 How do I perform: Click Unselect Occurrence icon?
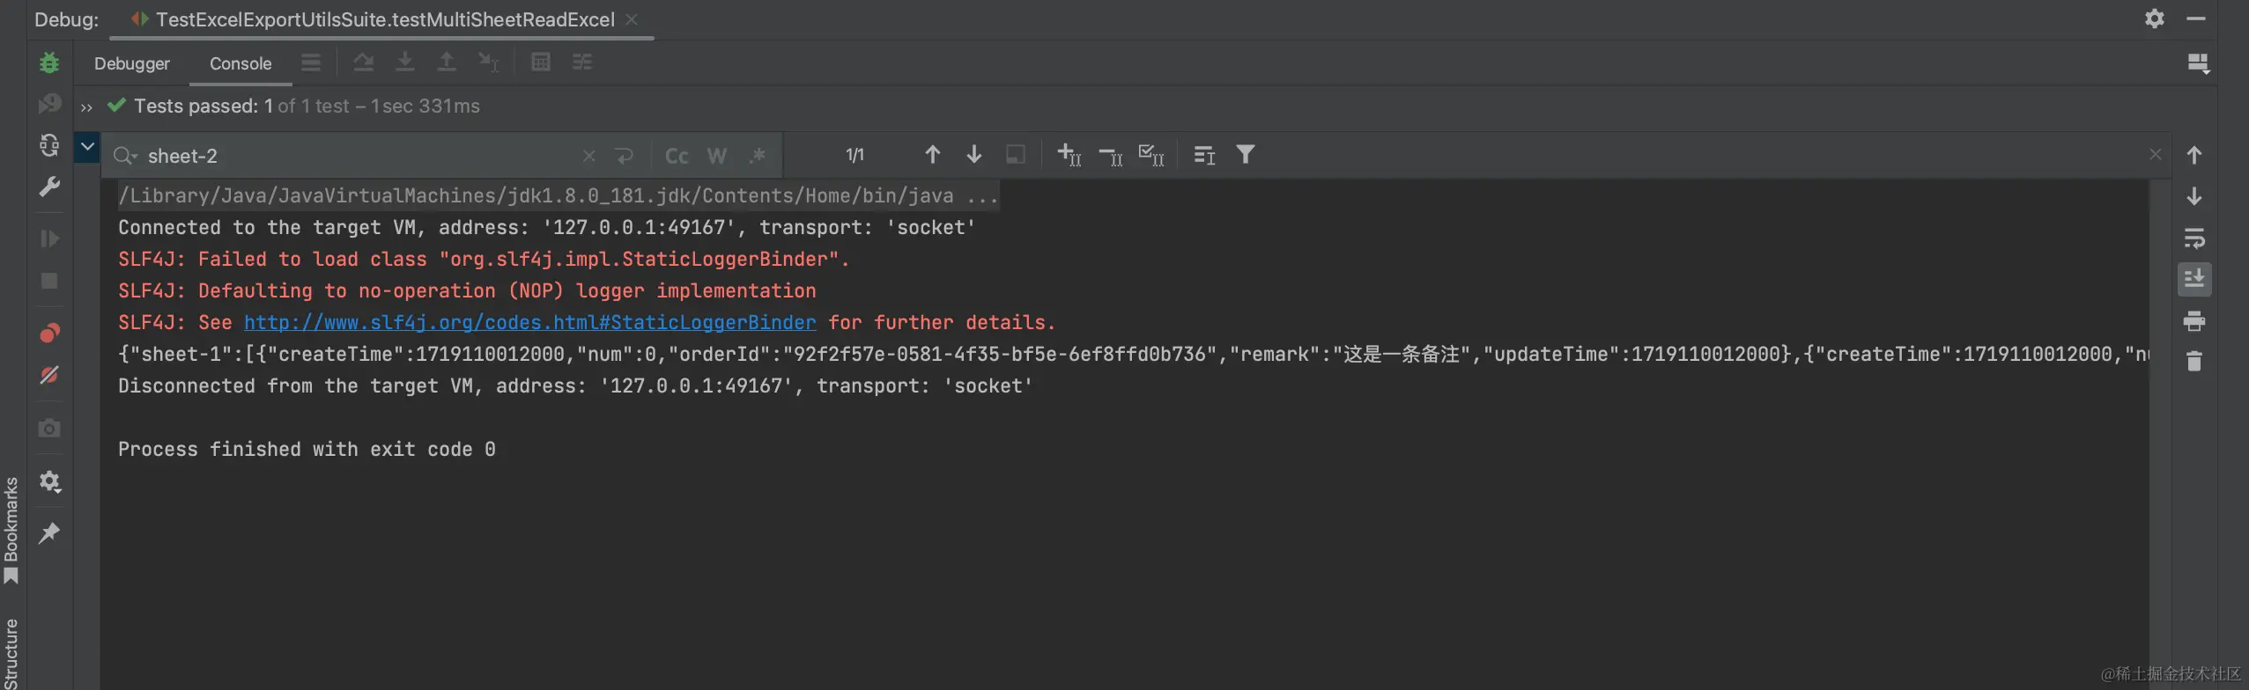point(1110,156)
